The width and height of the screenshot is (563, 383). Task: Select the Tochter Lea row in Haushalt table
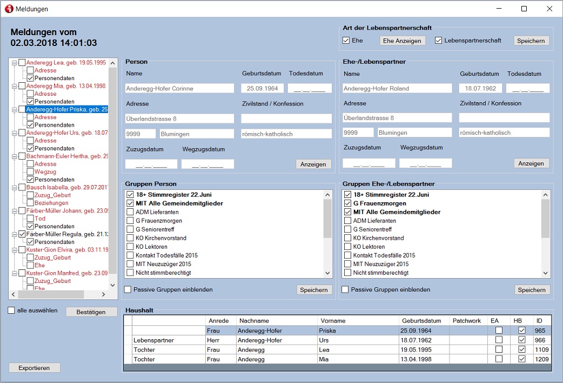pyautogui.click(x=270, y=350)
